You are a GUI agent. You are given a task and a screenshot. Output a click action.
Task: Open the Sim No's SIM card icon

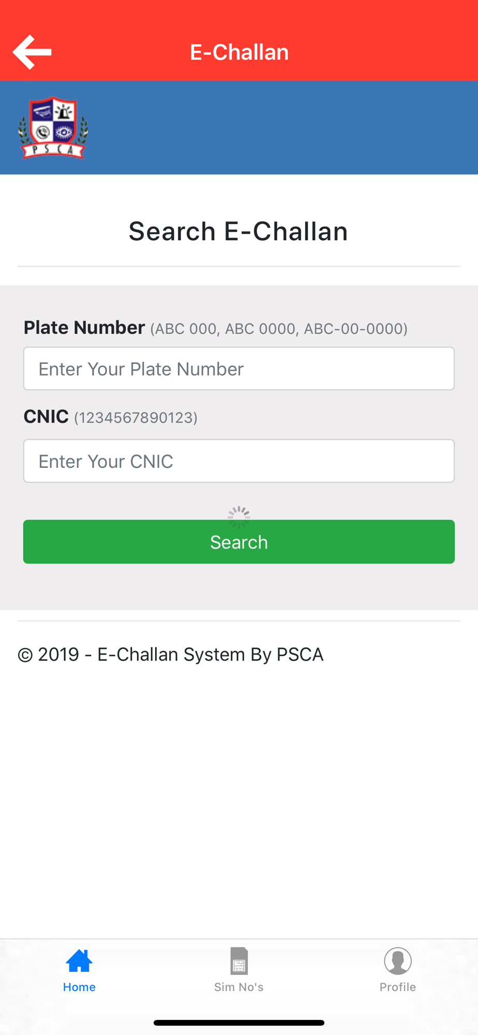[x=239, y=961]
